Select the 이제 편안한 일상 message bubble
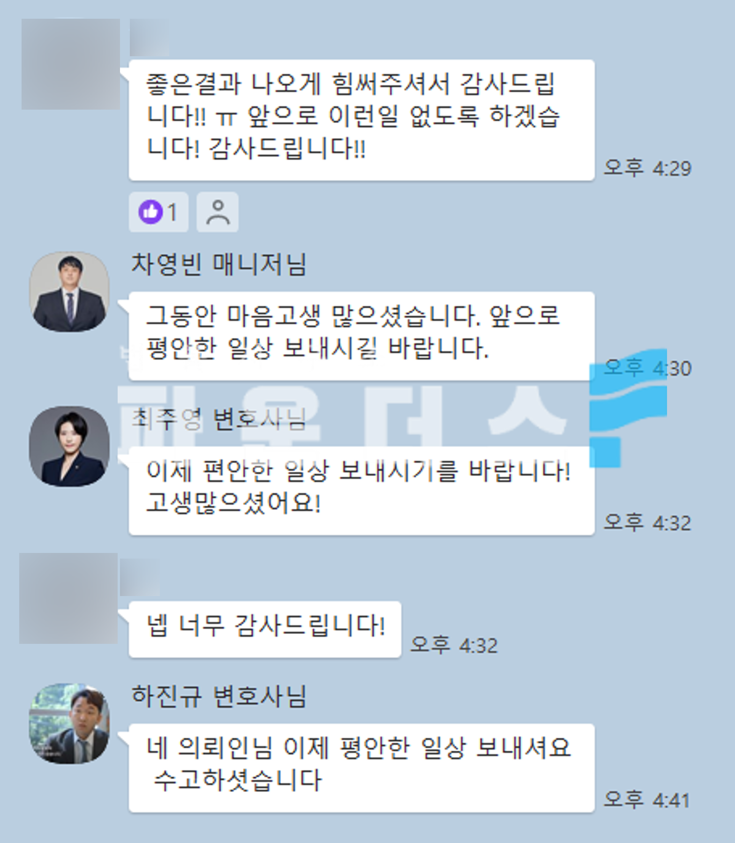This screenshot has height=843, width=735. pos(361,491)
